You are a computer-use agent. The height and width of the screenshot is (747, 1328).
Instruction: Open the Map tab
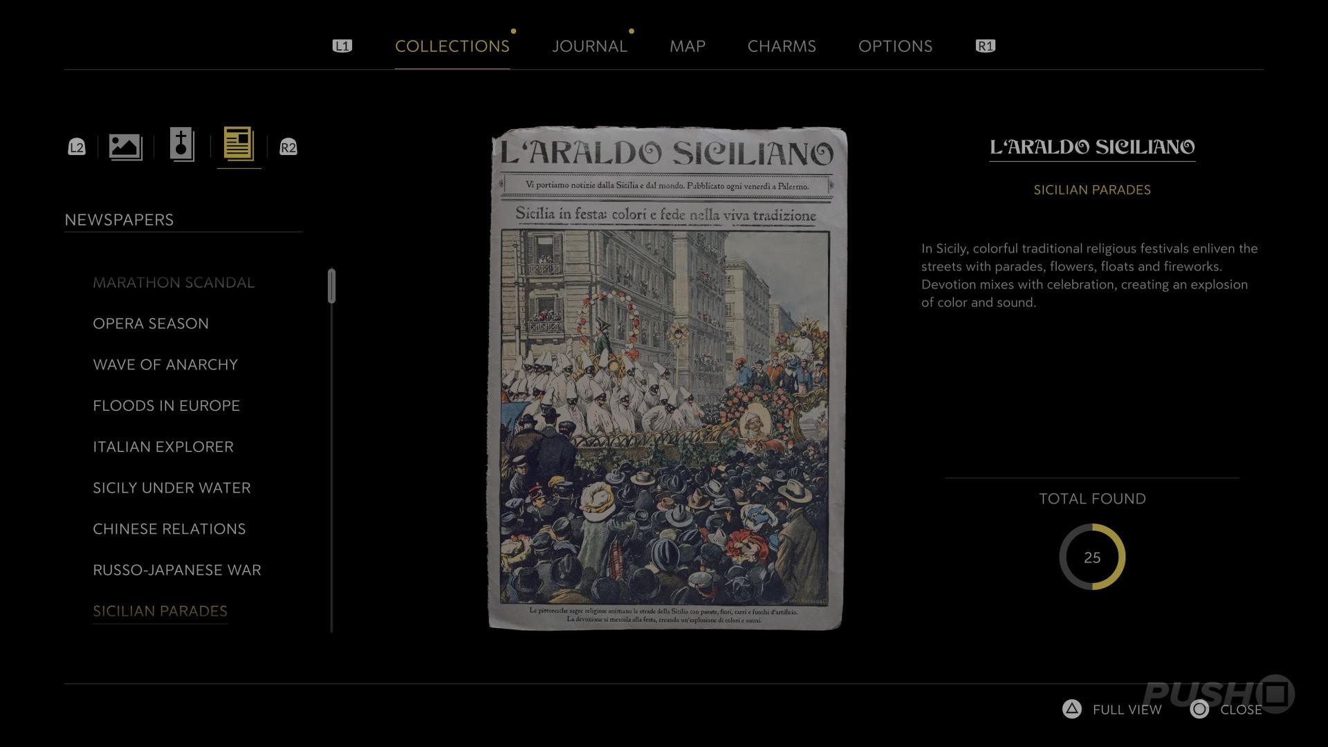[x=688, y=46]
